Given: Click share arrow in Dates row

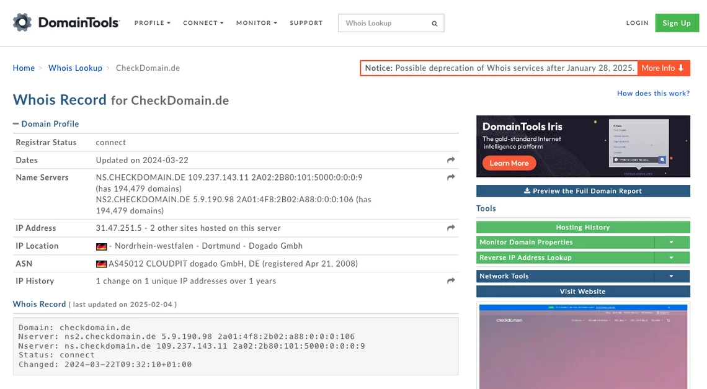Looking at the screenshot, I should [451, 160].
